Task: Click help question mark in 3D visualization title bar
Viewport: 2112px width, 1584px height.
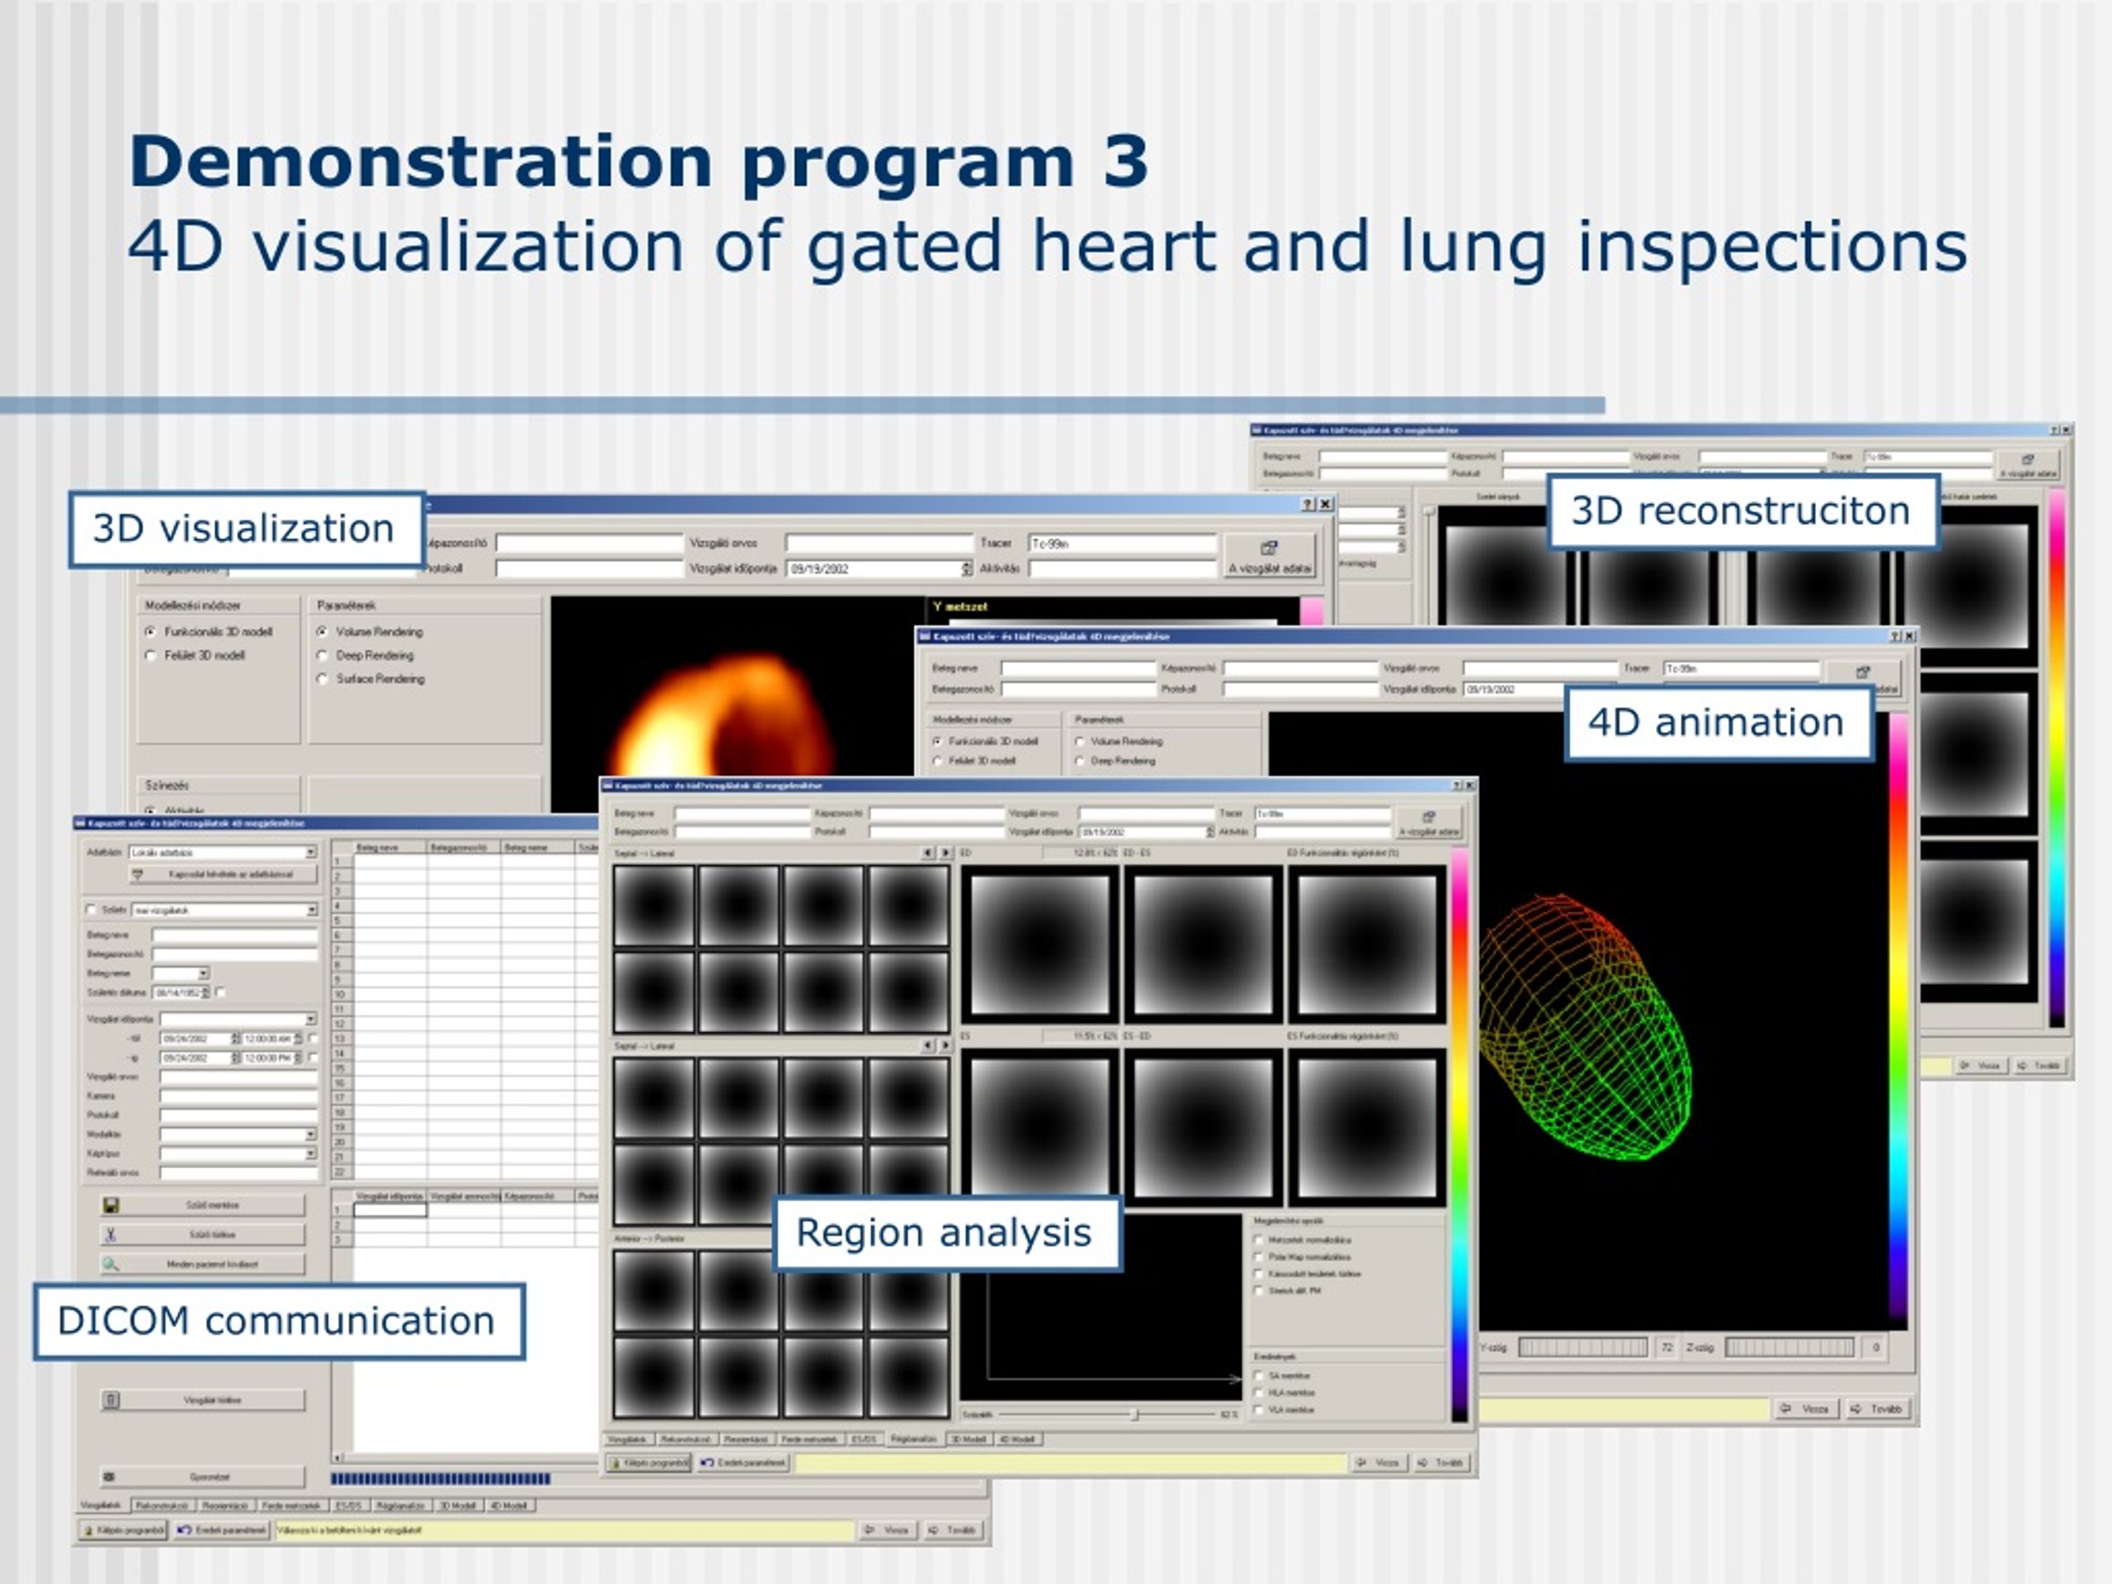Action: click(x=1308, y=504)
